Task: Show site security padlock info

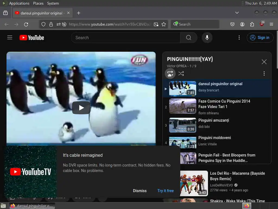Action: (51, 24)
